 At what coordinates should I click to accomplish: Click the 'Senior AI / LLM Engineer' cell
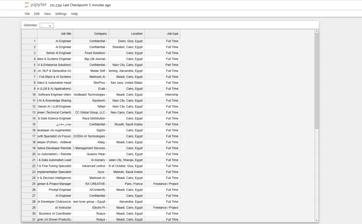(x=55, y=107)
